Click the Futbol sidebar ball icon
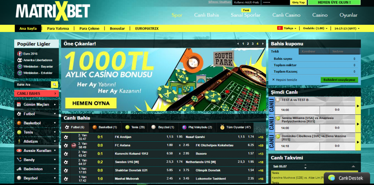Viewport: 374px width, 185px height. (19, 114)
